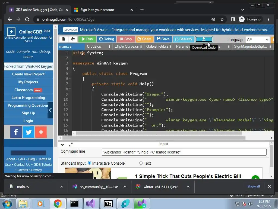Open the EllipticCurve.cs tab
278x209 pixels.
(x=127, y=46)
